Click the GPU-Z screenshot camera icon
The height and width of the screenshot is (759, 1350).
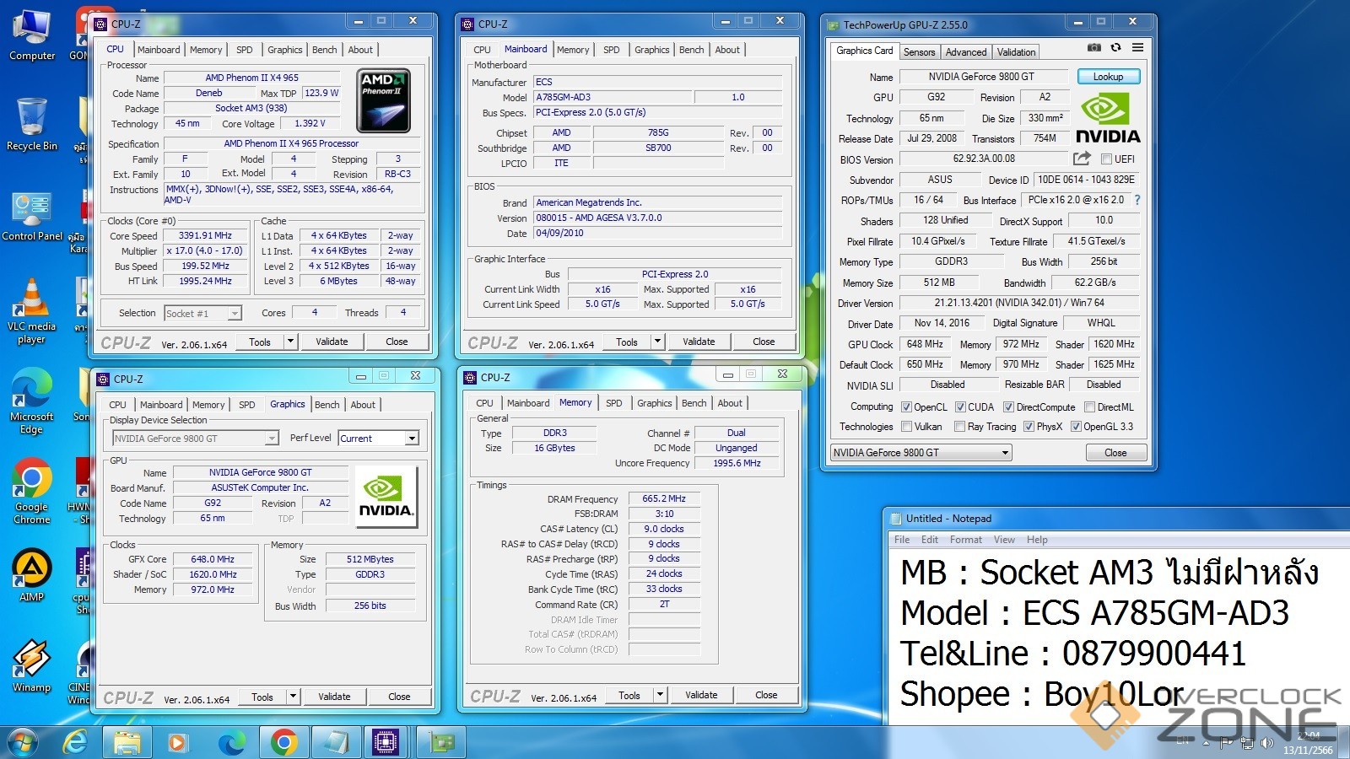pyautogui.click(x=1093, y=47)
